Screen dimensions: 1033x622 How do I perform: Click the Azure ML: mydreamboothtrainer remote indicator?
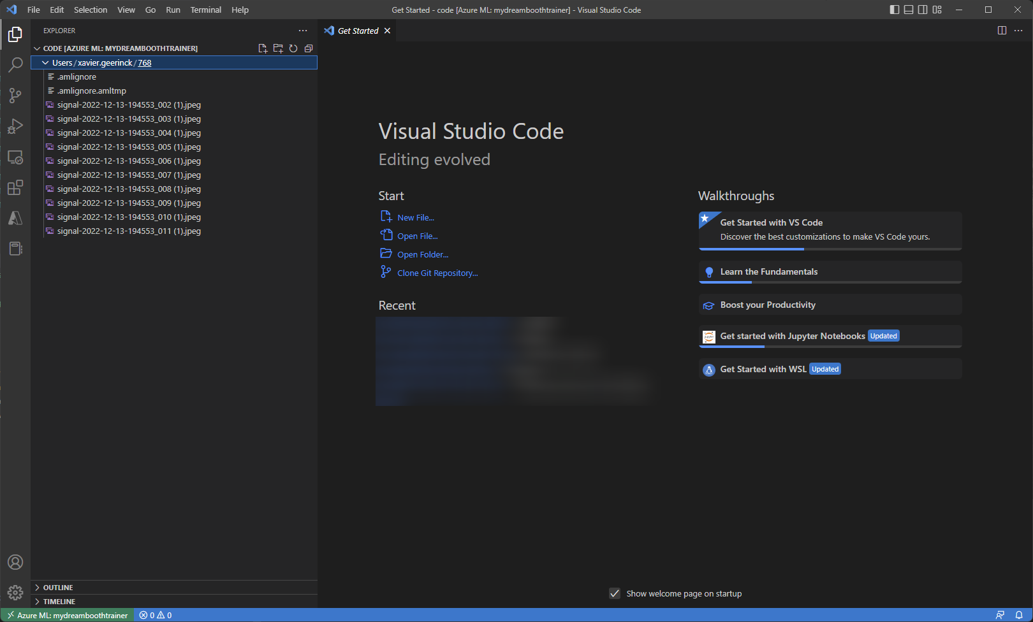coord(68,615)
